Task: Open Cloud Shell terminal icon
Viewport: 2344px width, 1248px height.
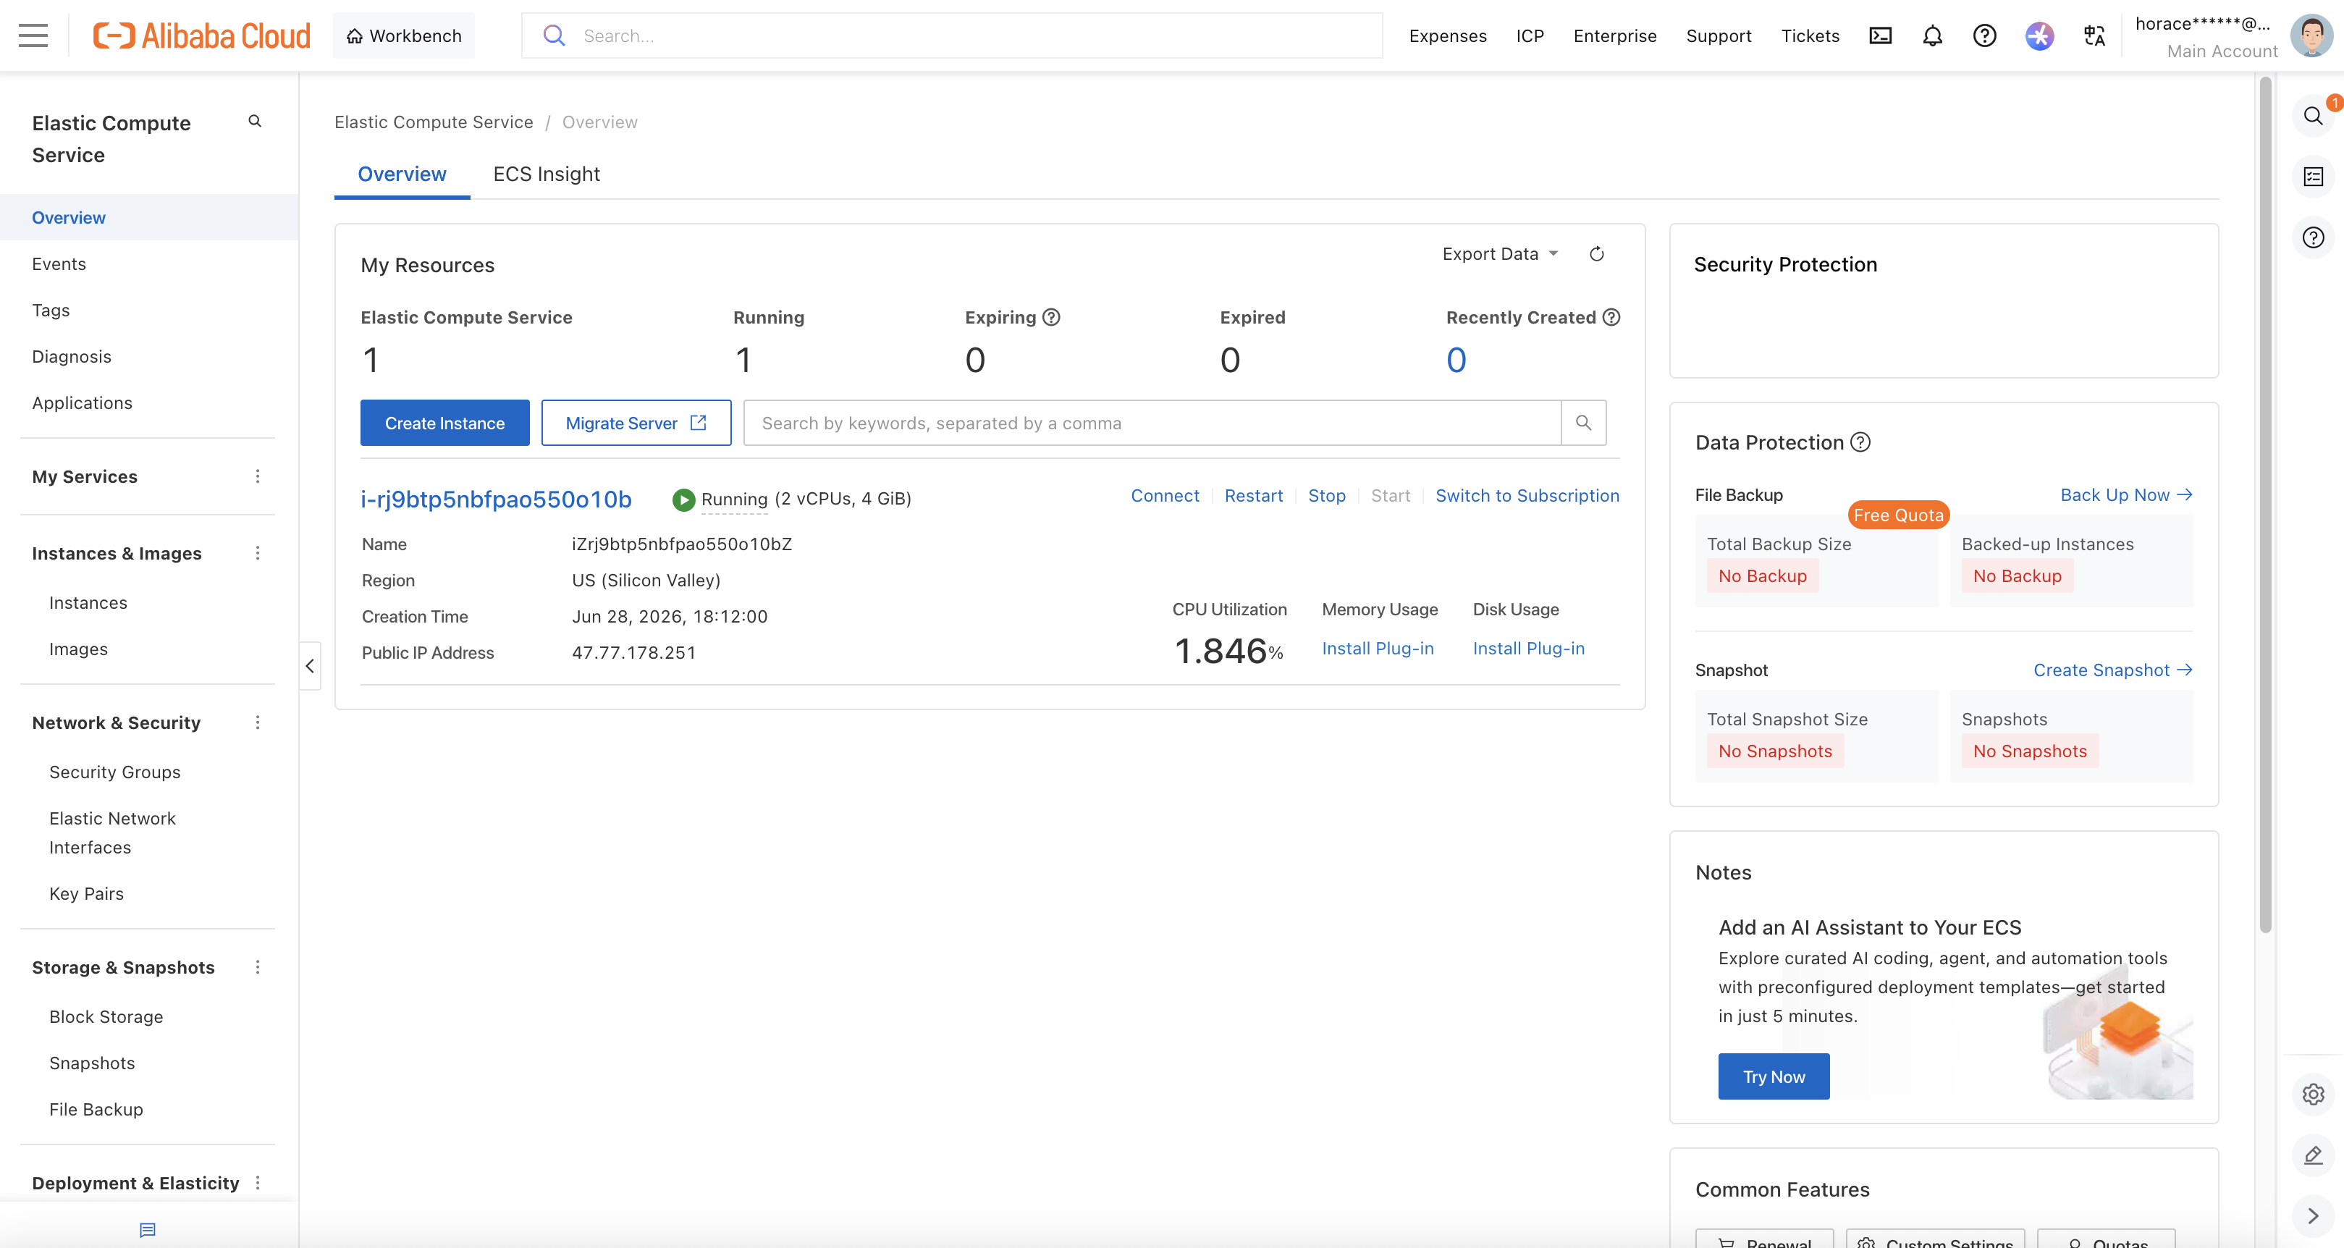Action: tap(1880, 35)
